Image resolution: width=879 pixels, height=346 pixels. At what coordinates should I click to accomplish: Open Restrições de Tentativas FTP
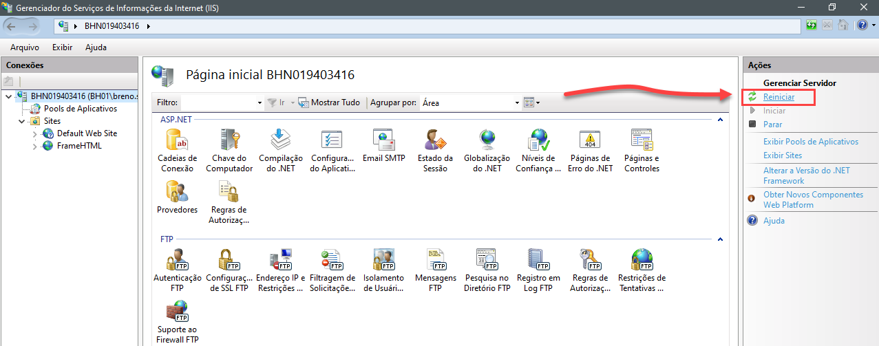coord(642,270)
